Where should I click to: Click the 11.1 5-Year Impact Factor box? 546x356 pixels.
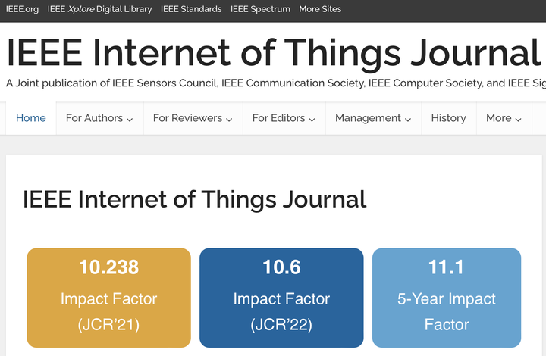click(447, 297)
